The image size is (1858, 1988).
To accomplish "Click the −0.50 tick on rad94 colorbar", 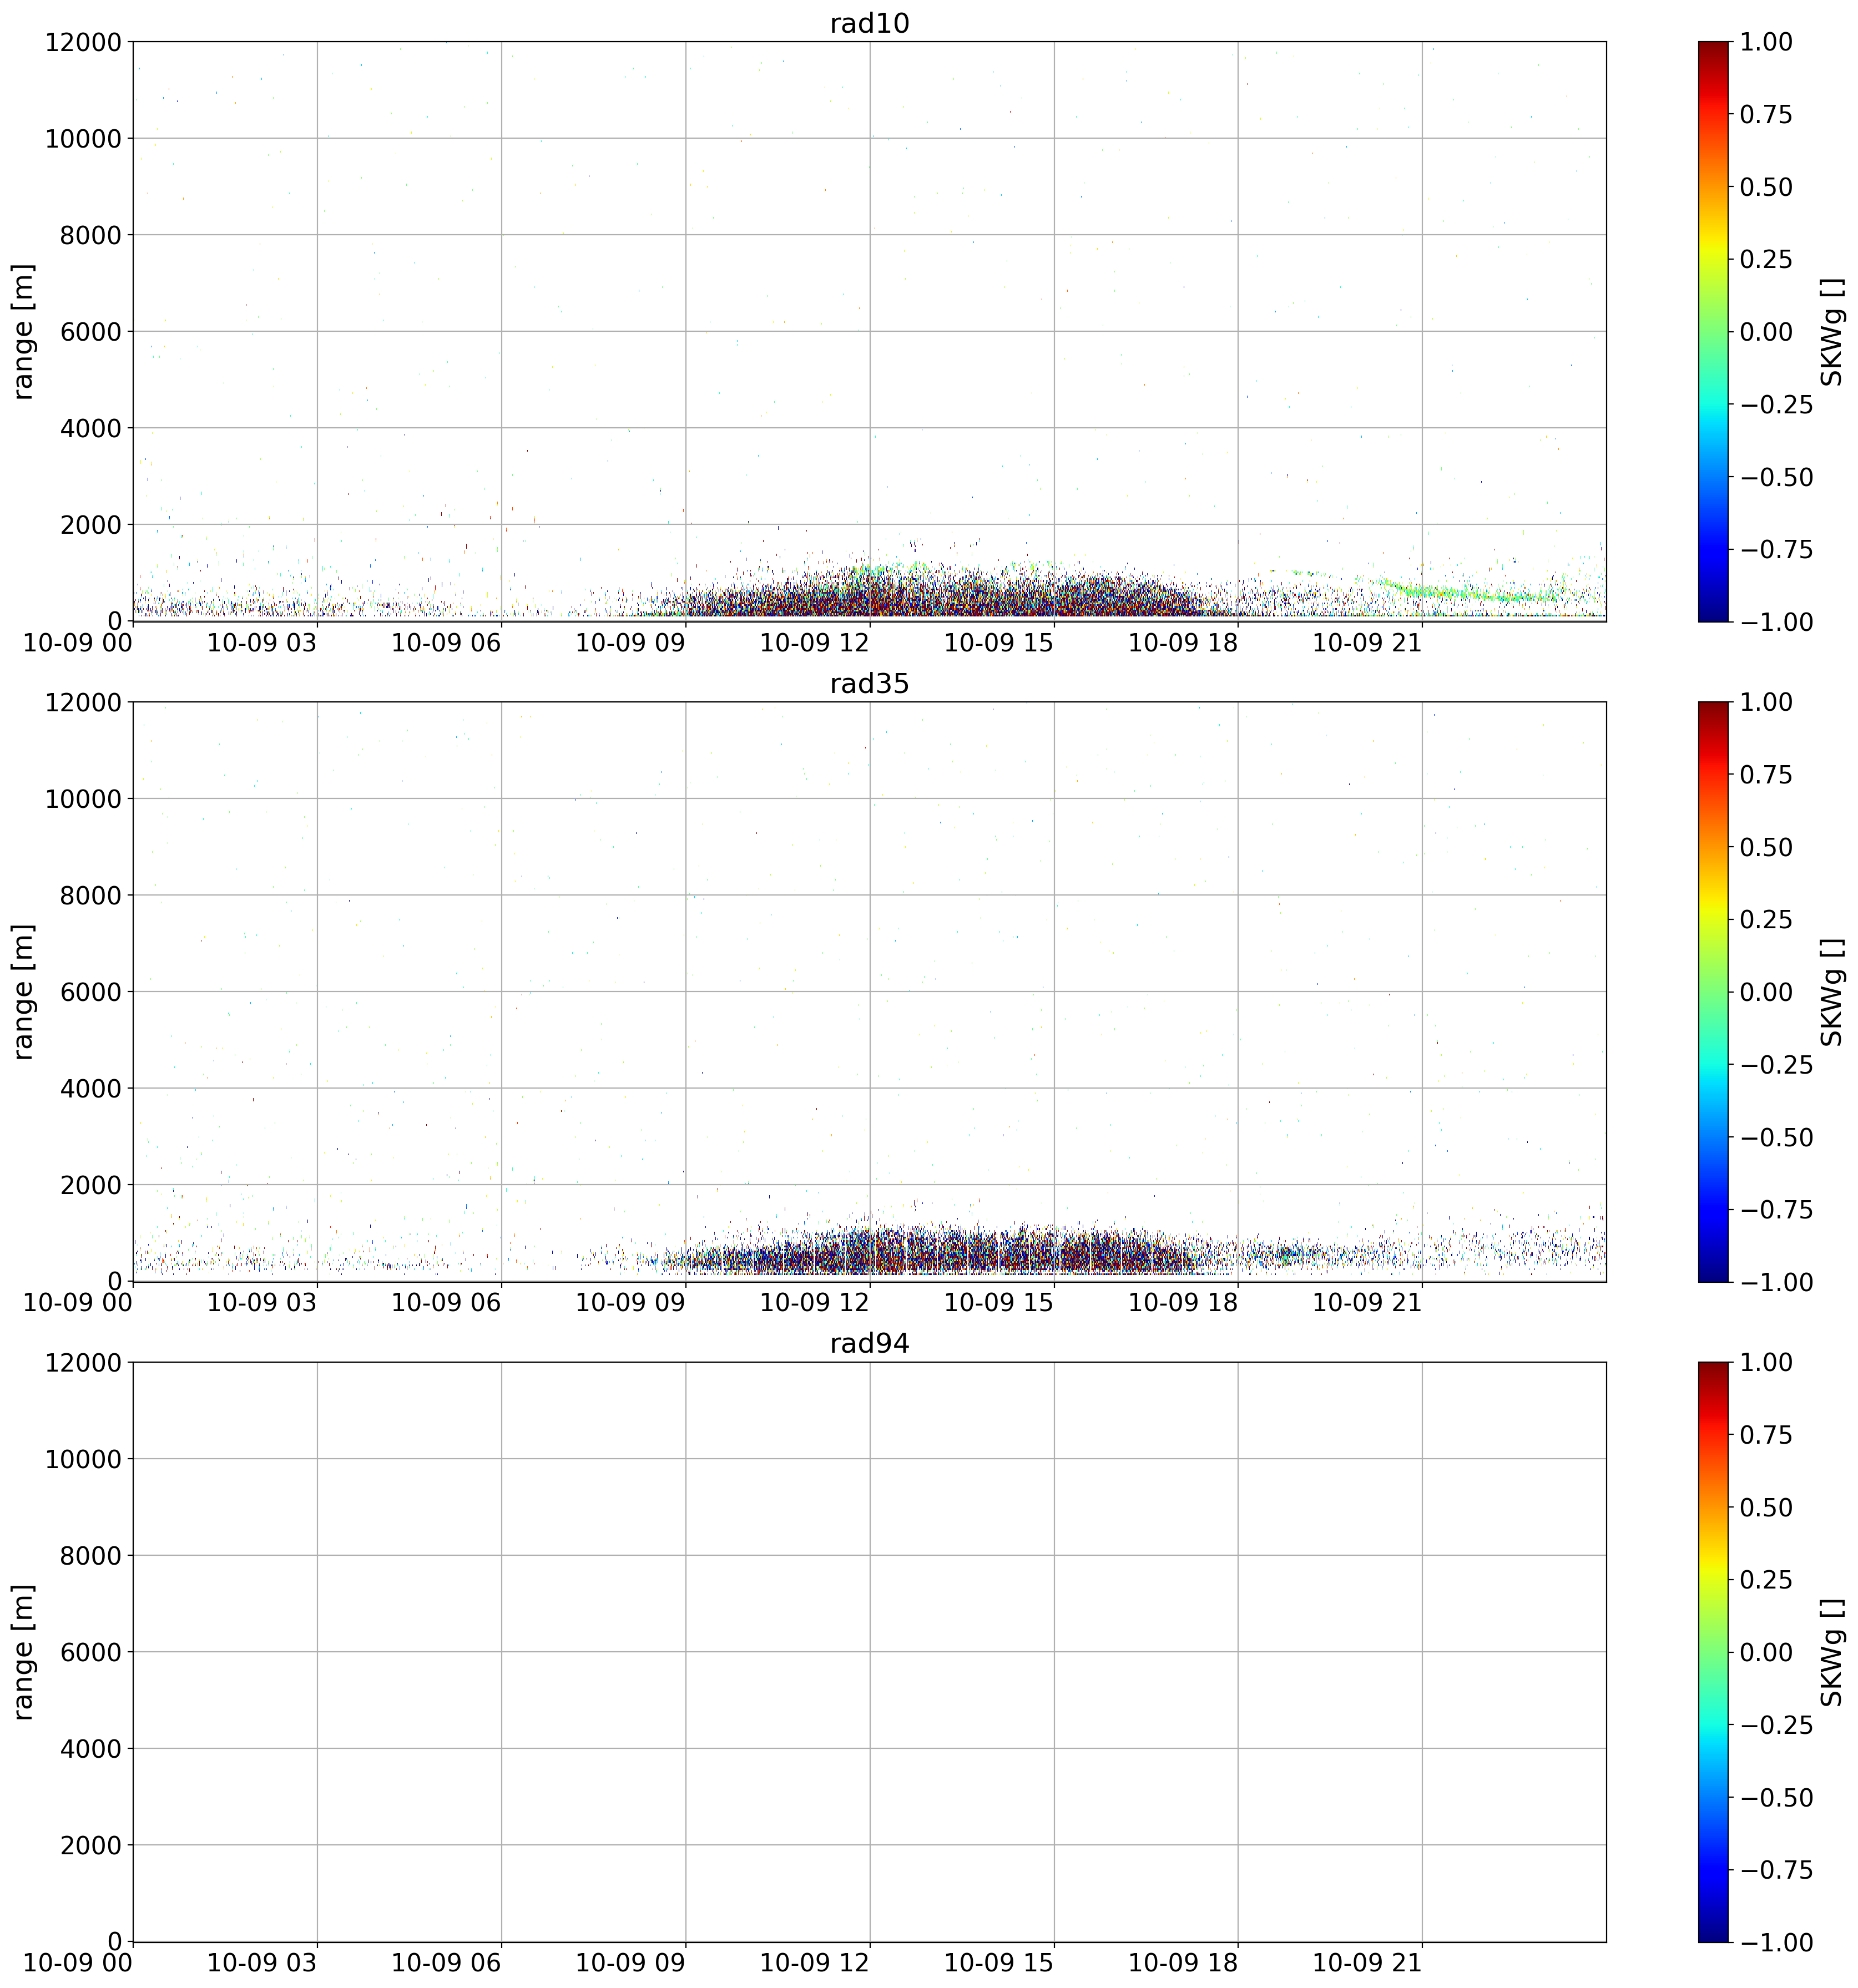I will coord(1776,1797).
